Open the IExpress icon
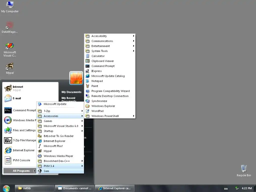Image resolution: width=256 pixels, height=192 pixels. tap(87, 71)
